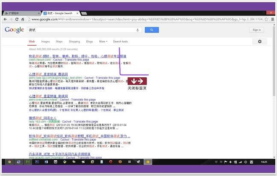Open the astro.lady.qq.com result title link
The image size is (277, 176).
click(48, 74)
